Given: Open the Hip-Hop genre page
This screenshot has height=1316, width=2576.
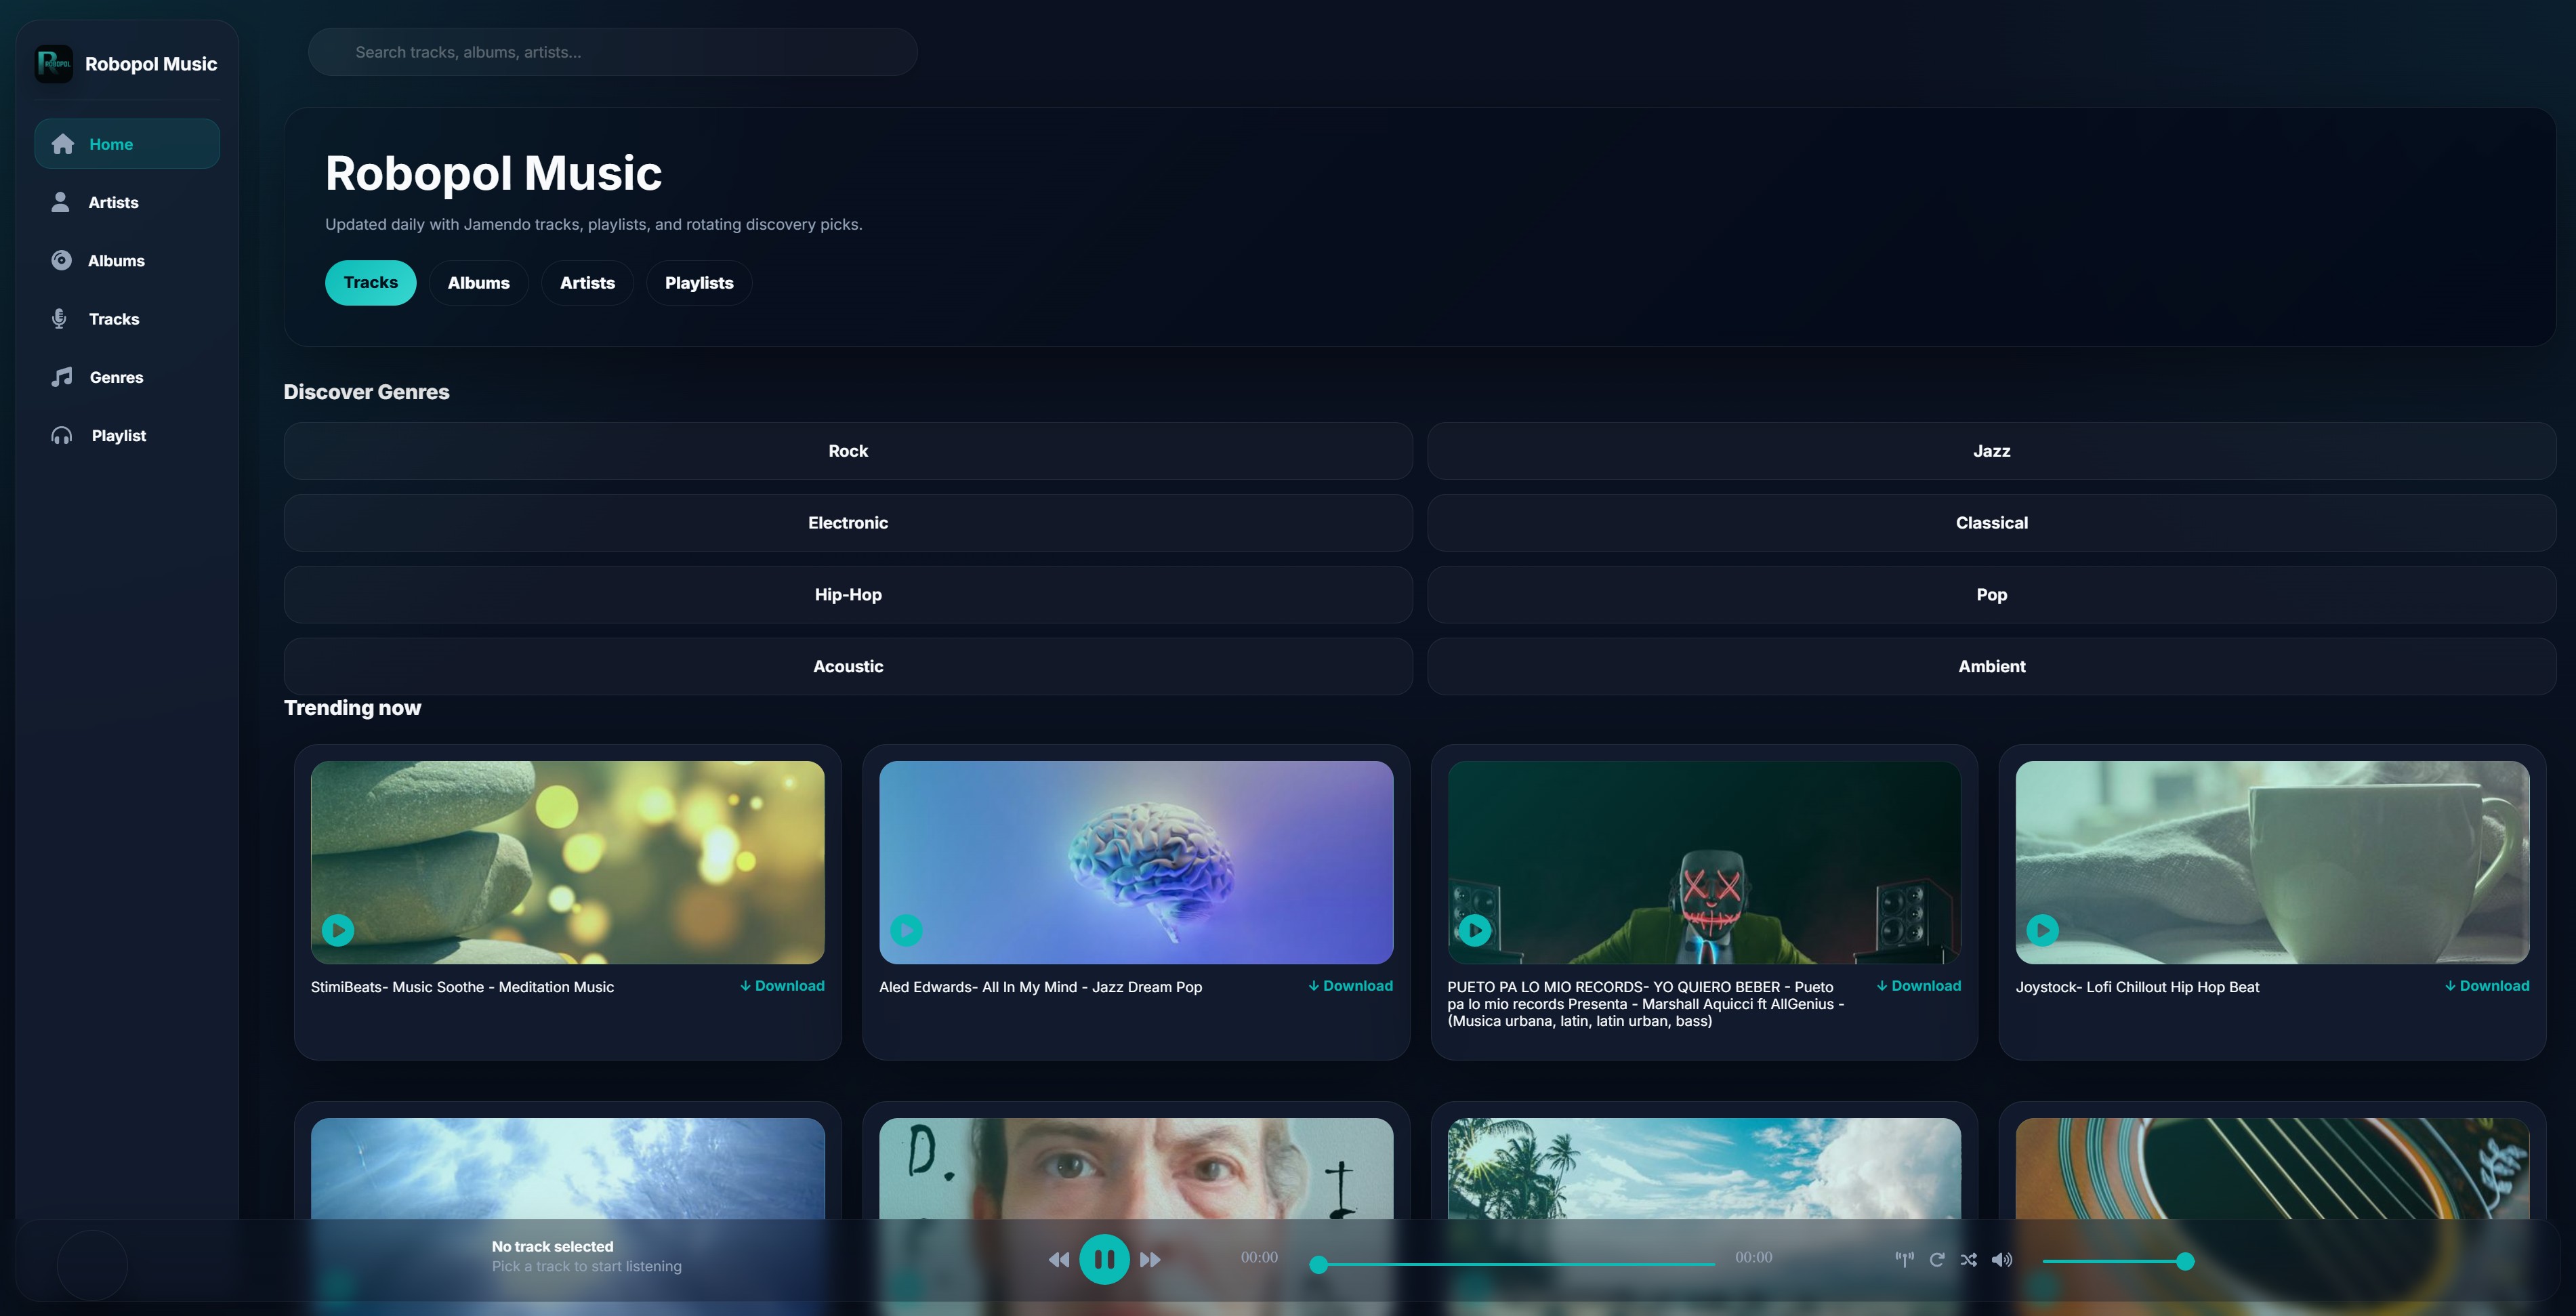Looking at the screenshot, I should [847, 594].
